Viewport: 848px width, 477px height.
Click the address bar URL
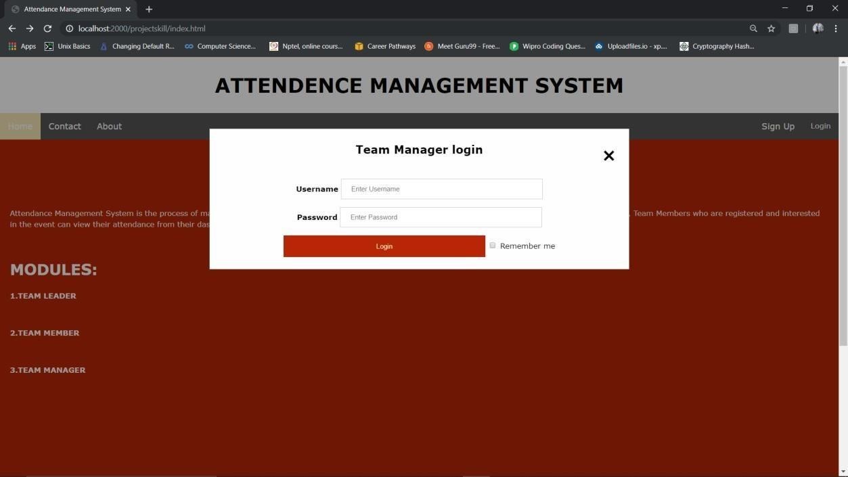141,28
